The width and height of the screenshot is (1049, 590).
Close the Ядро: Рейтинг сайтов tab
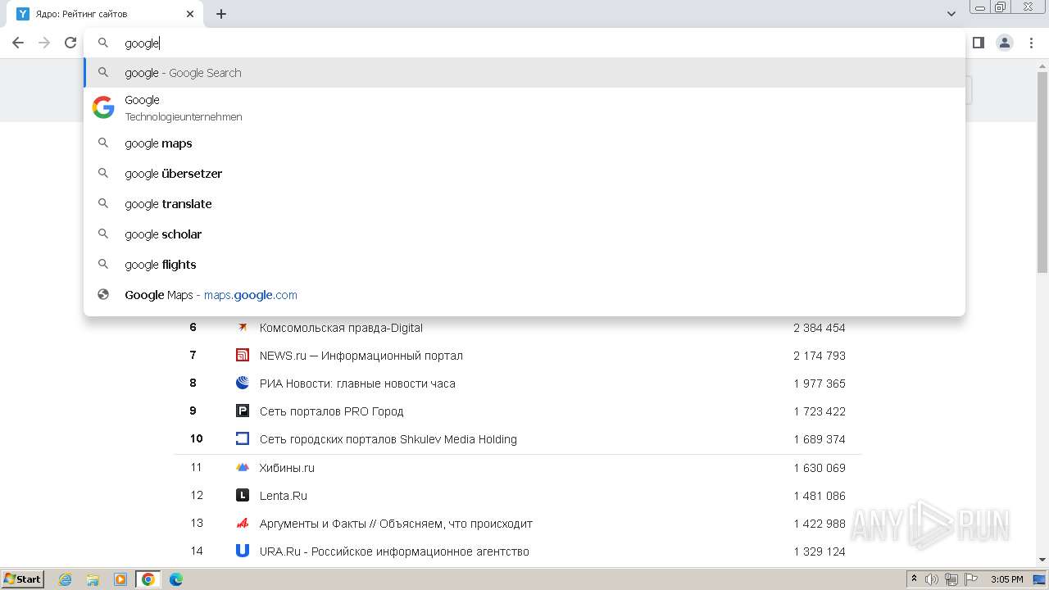tap(190, 14)
